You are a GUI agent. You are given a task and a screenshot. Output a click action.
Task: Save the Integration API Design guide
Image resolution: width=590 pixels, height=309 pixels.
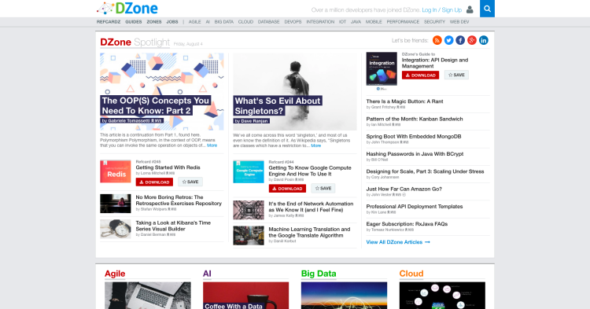[x=456, y=75]
